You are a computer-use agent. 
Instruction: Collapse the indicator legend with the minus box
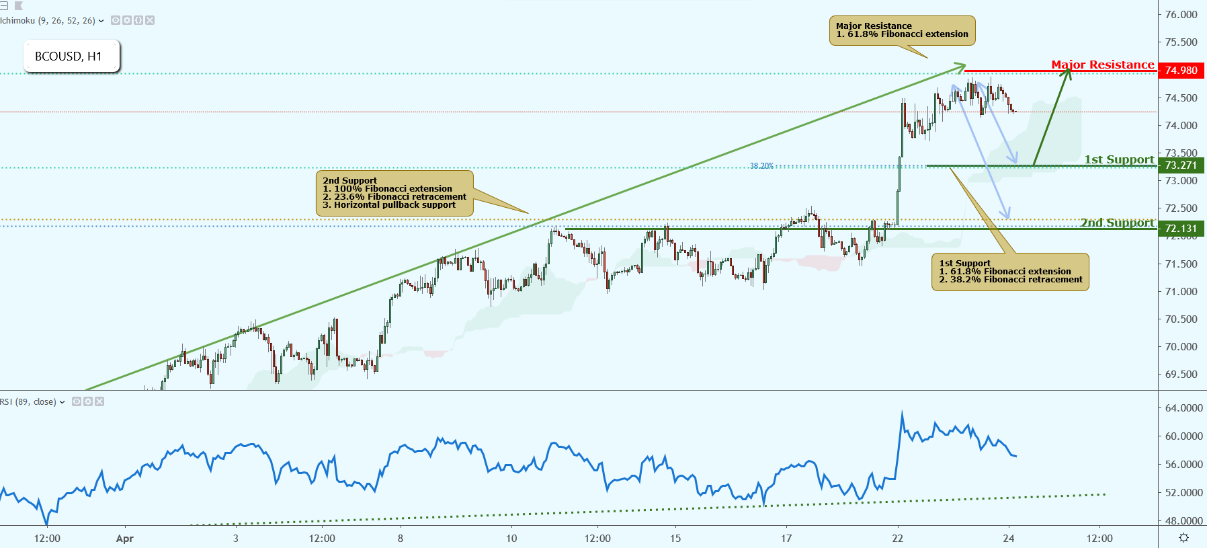pyautogui.click(x=3, y=5)
